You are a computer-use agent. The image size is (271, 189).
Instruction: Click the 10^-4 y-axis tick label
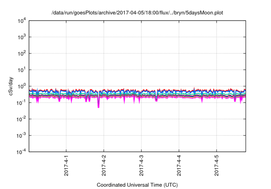[x=21, y=151]
